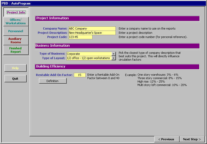Viewport: 207px width, 144px height.
Task: Click the yellow Help button
Action: click(x=15, y=68)
